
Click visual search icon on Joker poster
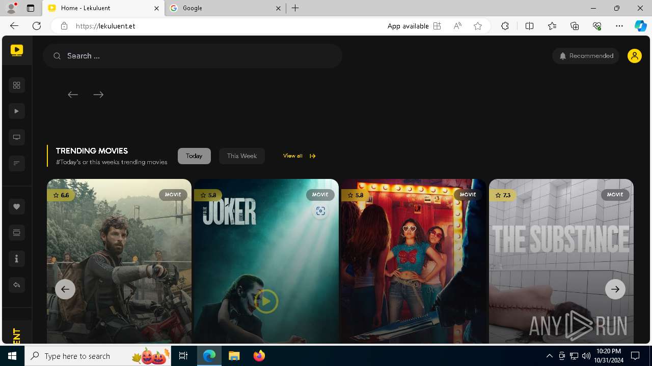pos(320,211)
